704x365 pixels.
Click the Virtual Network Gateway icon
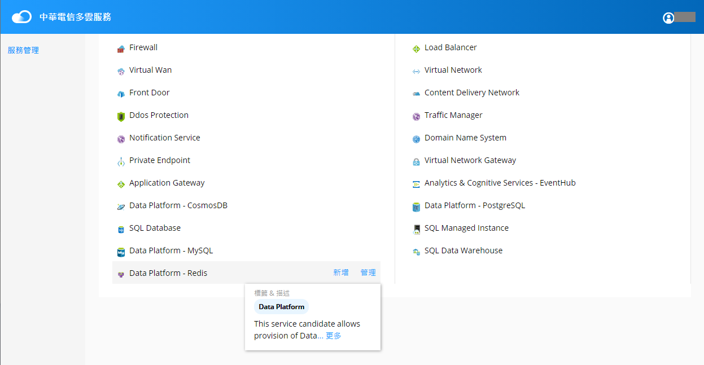coord(416,162)
